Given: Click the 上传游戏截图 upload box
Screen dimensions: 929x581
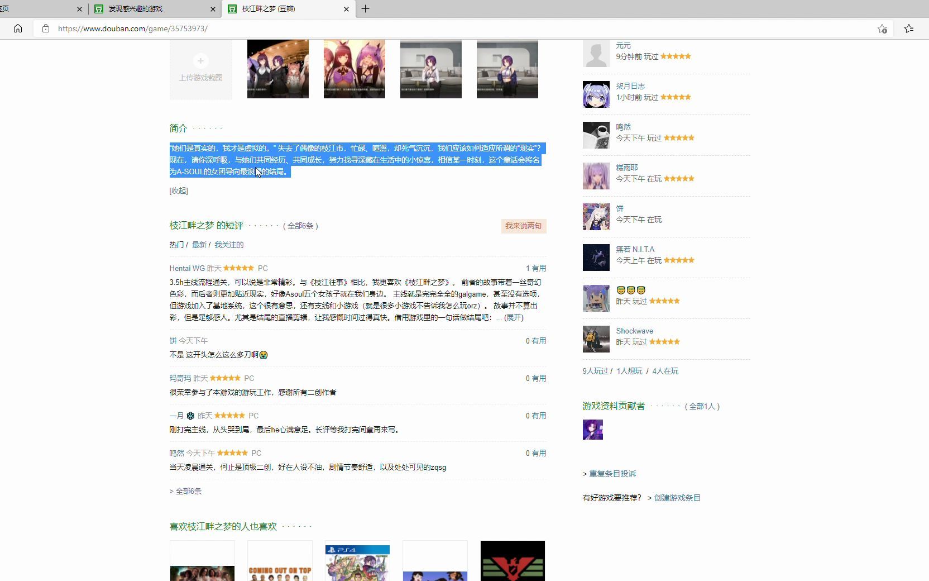Looking at the screenshot, I should point(201,69).
